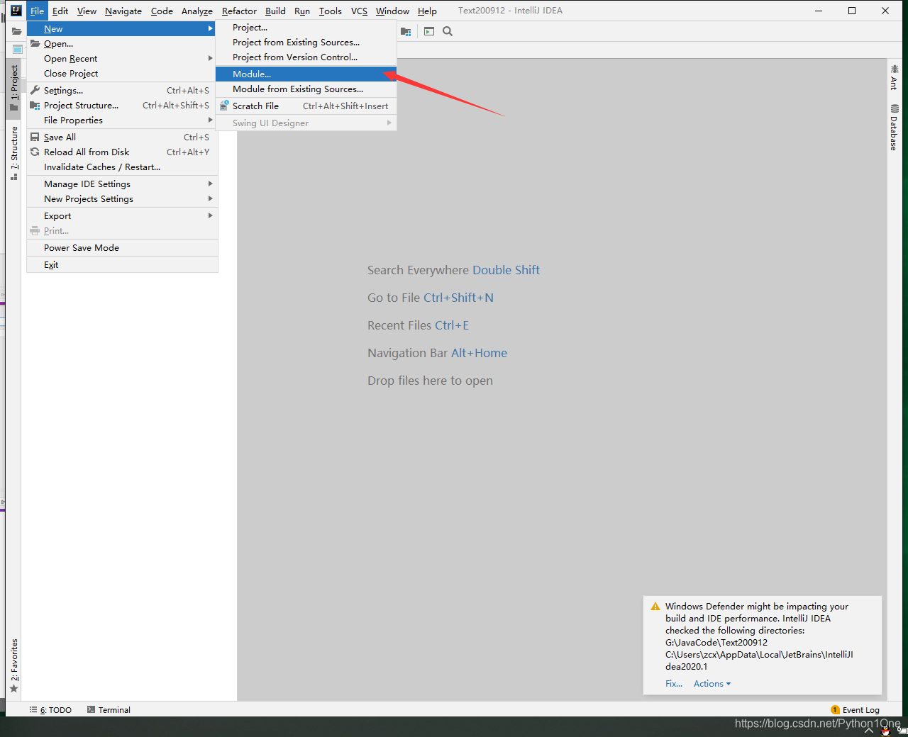This screenshot has width=908, height=737.
Task: Choose Project... in New submenu
Action: click(x=306, y=27)
